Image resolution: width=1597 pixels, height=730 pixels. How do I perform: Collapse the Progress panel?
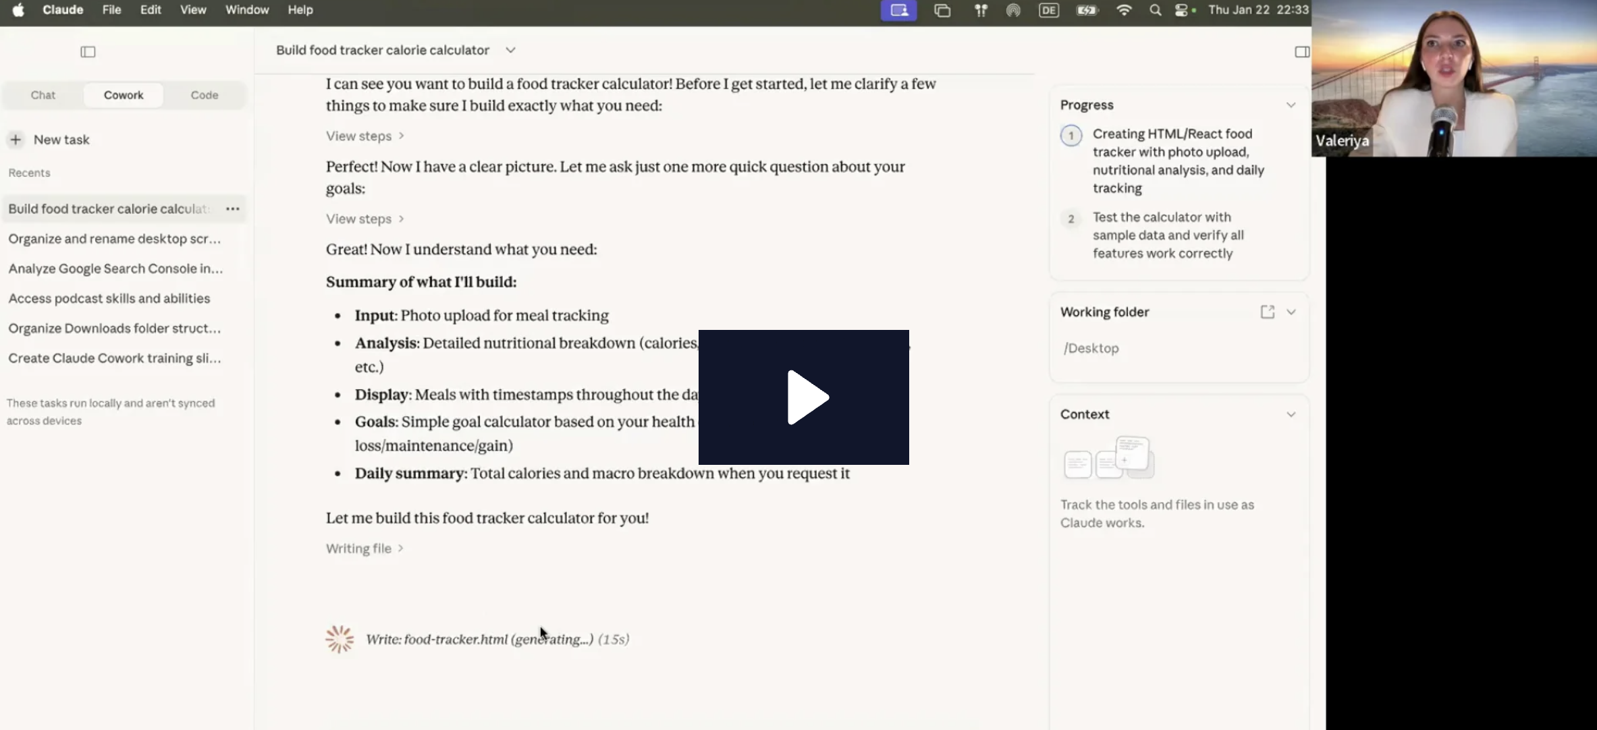point(1291,105)
